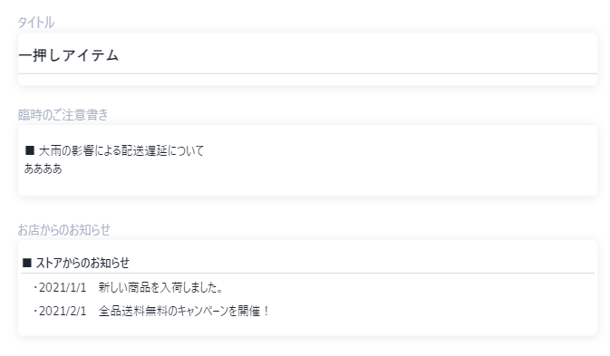Click the 臨時のご注意書き section label
The width and height of the screenshot is (610, 356).
pos(63,115)
